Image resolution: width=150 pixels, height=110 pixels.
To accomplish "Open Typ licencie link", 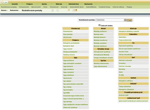I will [x=67, y=78].
